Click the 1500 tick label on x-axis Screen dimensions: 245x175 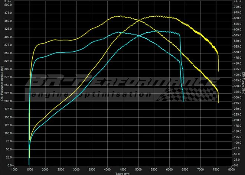tap(30, 169)
